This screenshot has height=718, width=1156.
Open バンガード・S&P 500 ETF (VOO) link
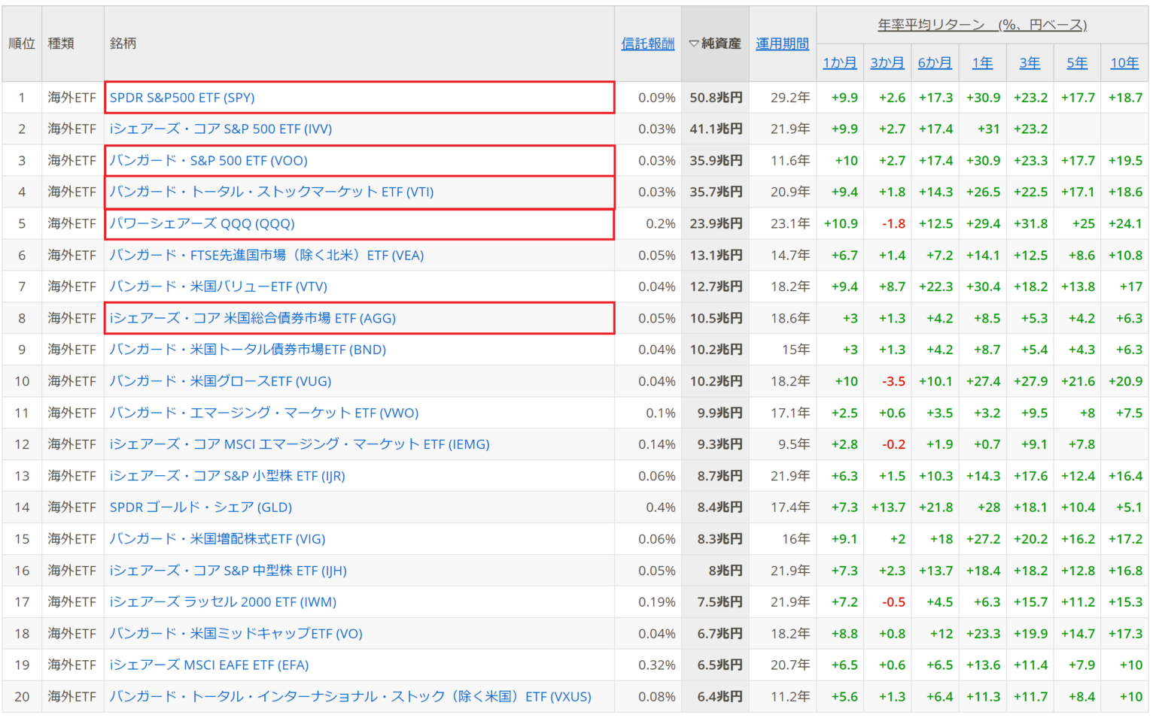pyautogui.click(x=208, y=161)
